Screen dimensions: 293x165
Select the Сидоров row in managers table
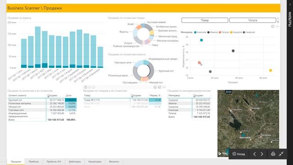(189, 100)
